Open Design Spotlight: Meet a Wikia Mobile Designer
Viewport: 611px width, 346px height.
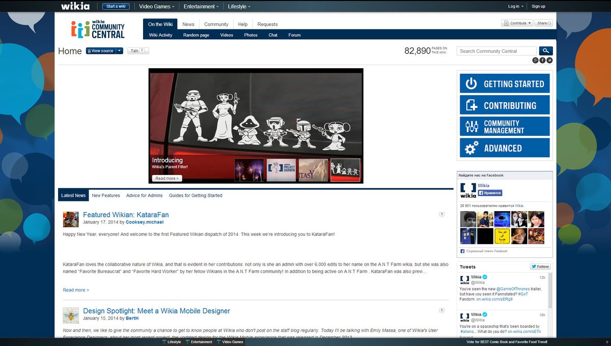click(156, 311)
